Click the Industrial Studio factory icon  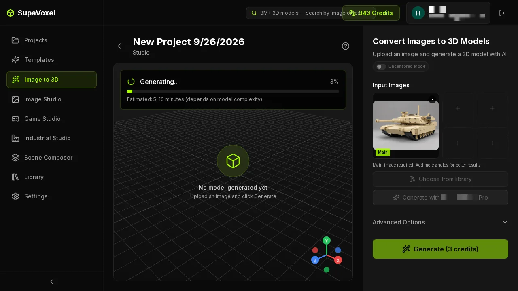pyautogui.click(x=15, y=138)
